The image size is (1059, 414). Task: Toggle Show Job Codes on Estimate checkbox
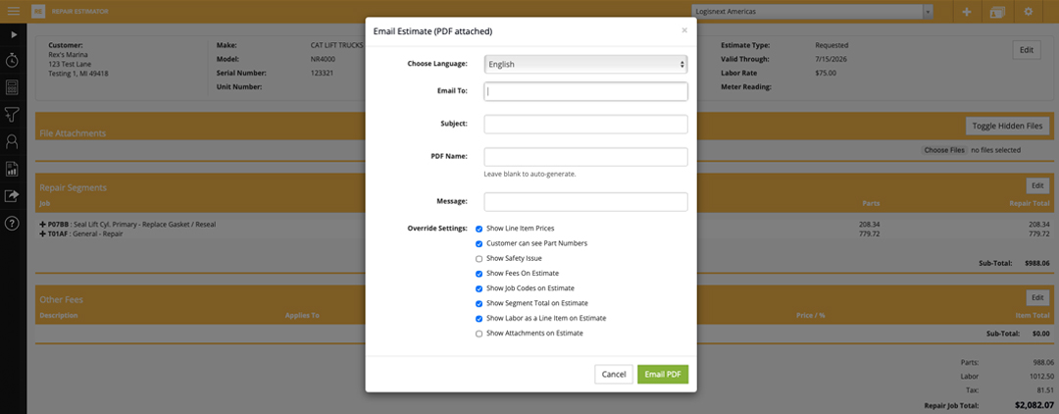[x=479, y=288]
